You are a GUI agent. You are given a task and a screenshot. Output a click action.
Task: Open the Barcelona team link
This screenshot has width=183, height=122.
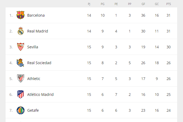(36, 15)
